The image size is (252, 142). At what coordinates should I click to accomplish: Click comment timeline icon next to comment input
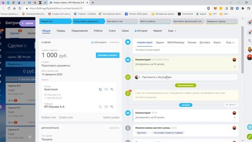128,42
